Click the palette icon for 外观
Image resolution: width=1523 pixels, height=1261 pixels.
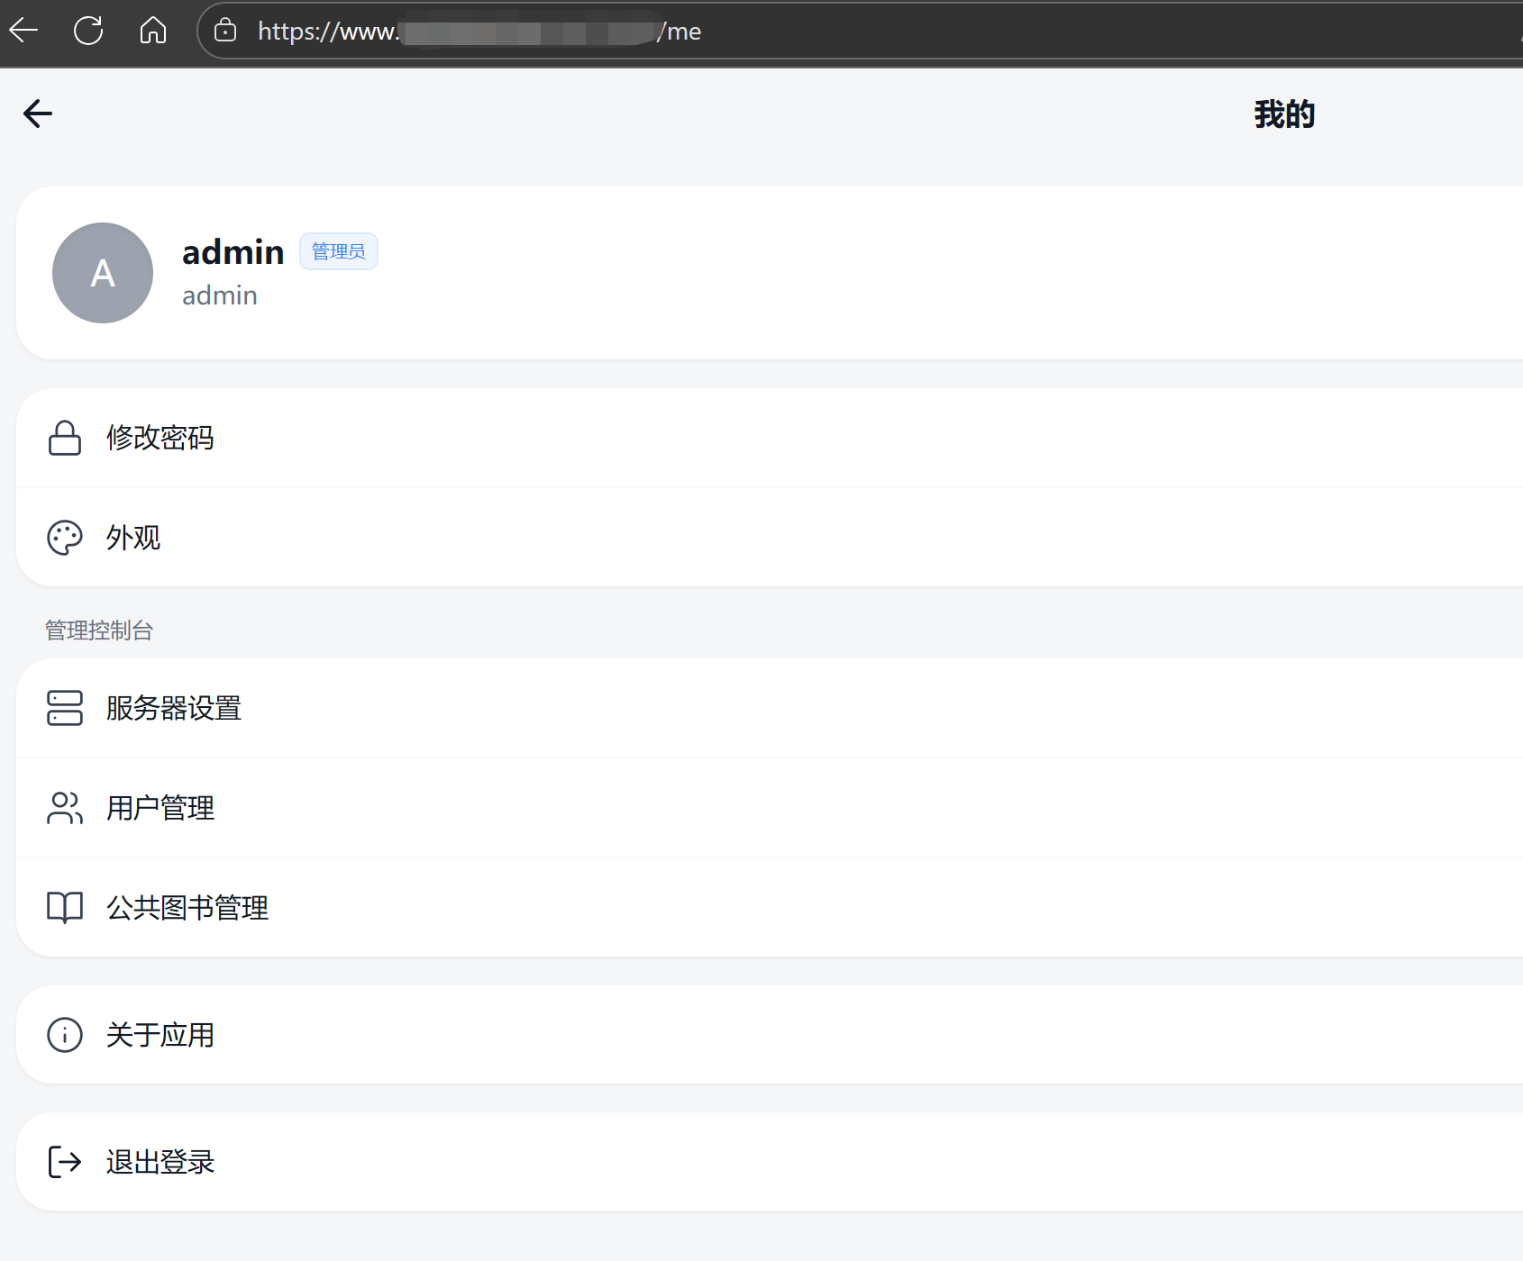(x=65, y=538)
